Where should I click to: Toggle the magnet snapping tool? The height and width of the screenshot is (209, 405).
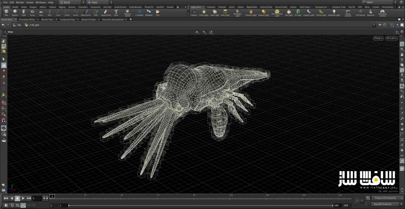4,120
